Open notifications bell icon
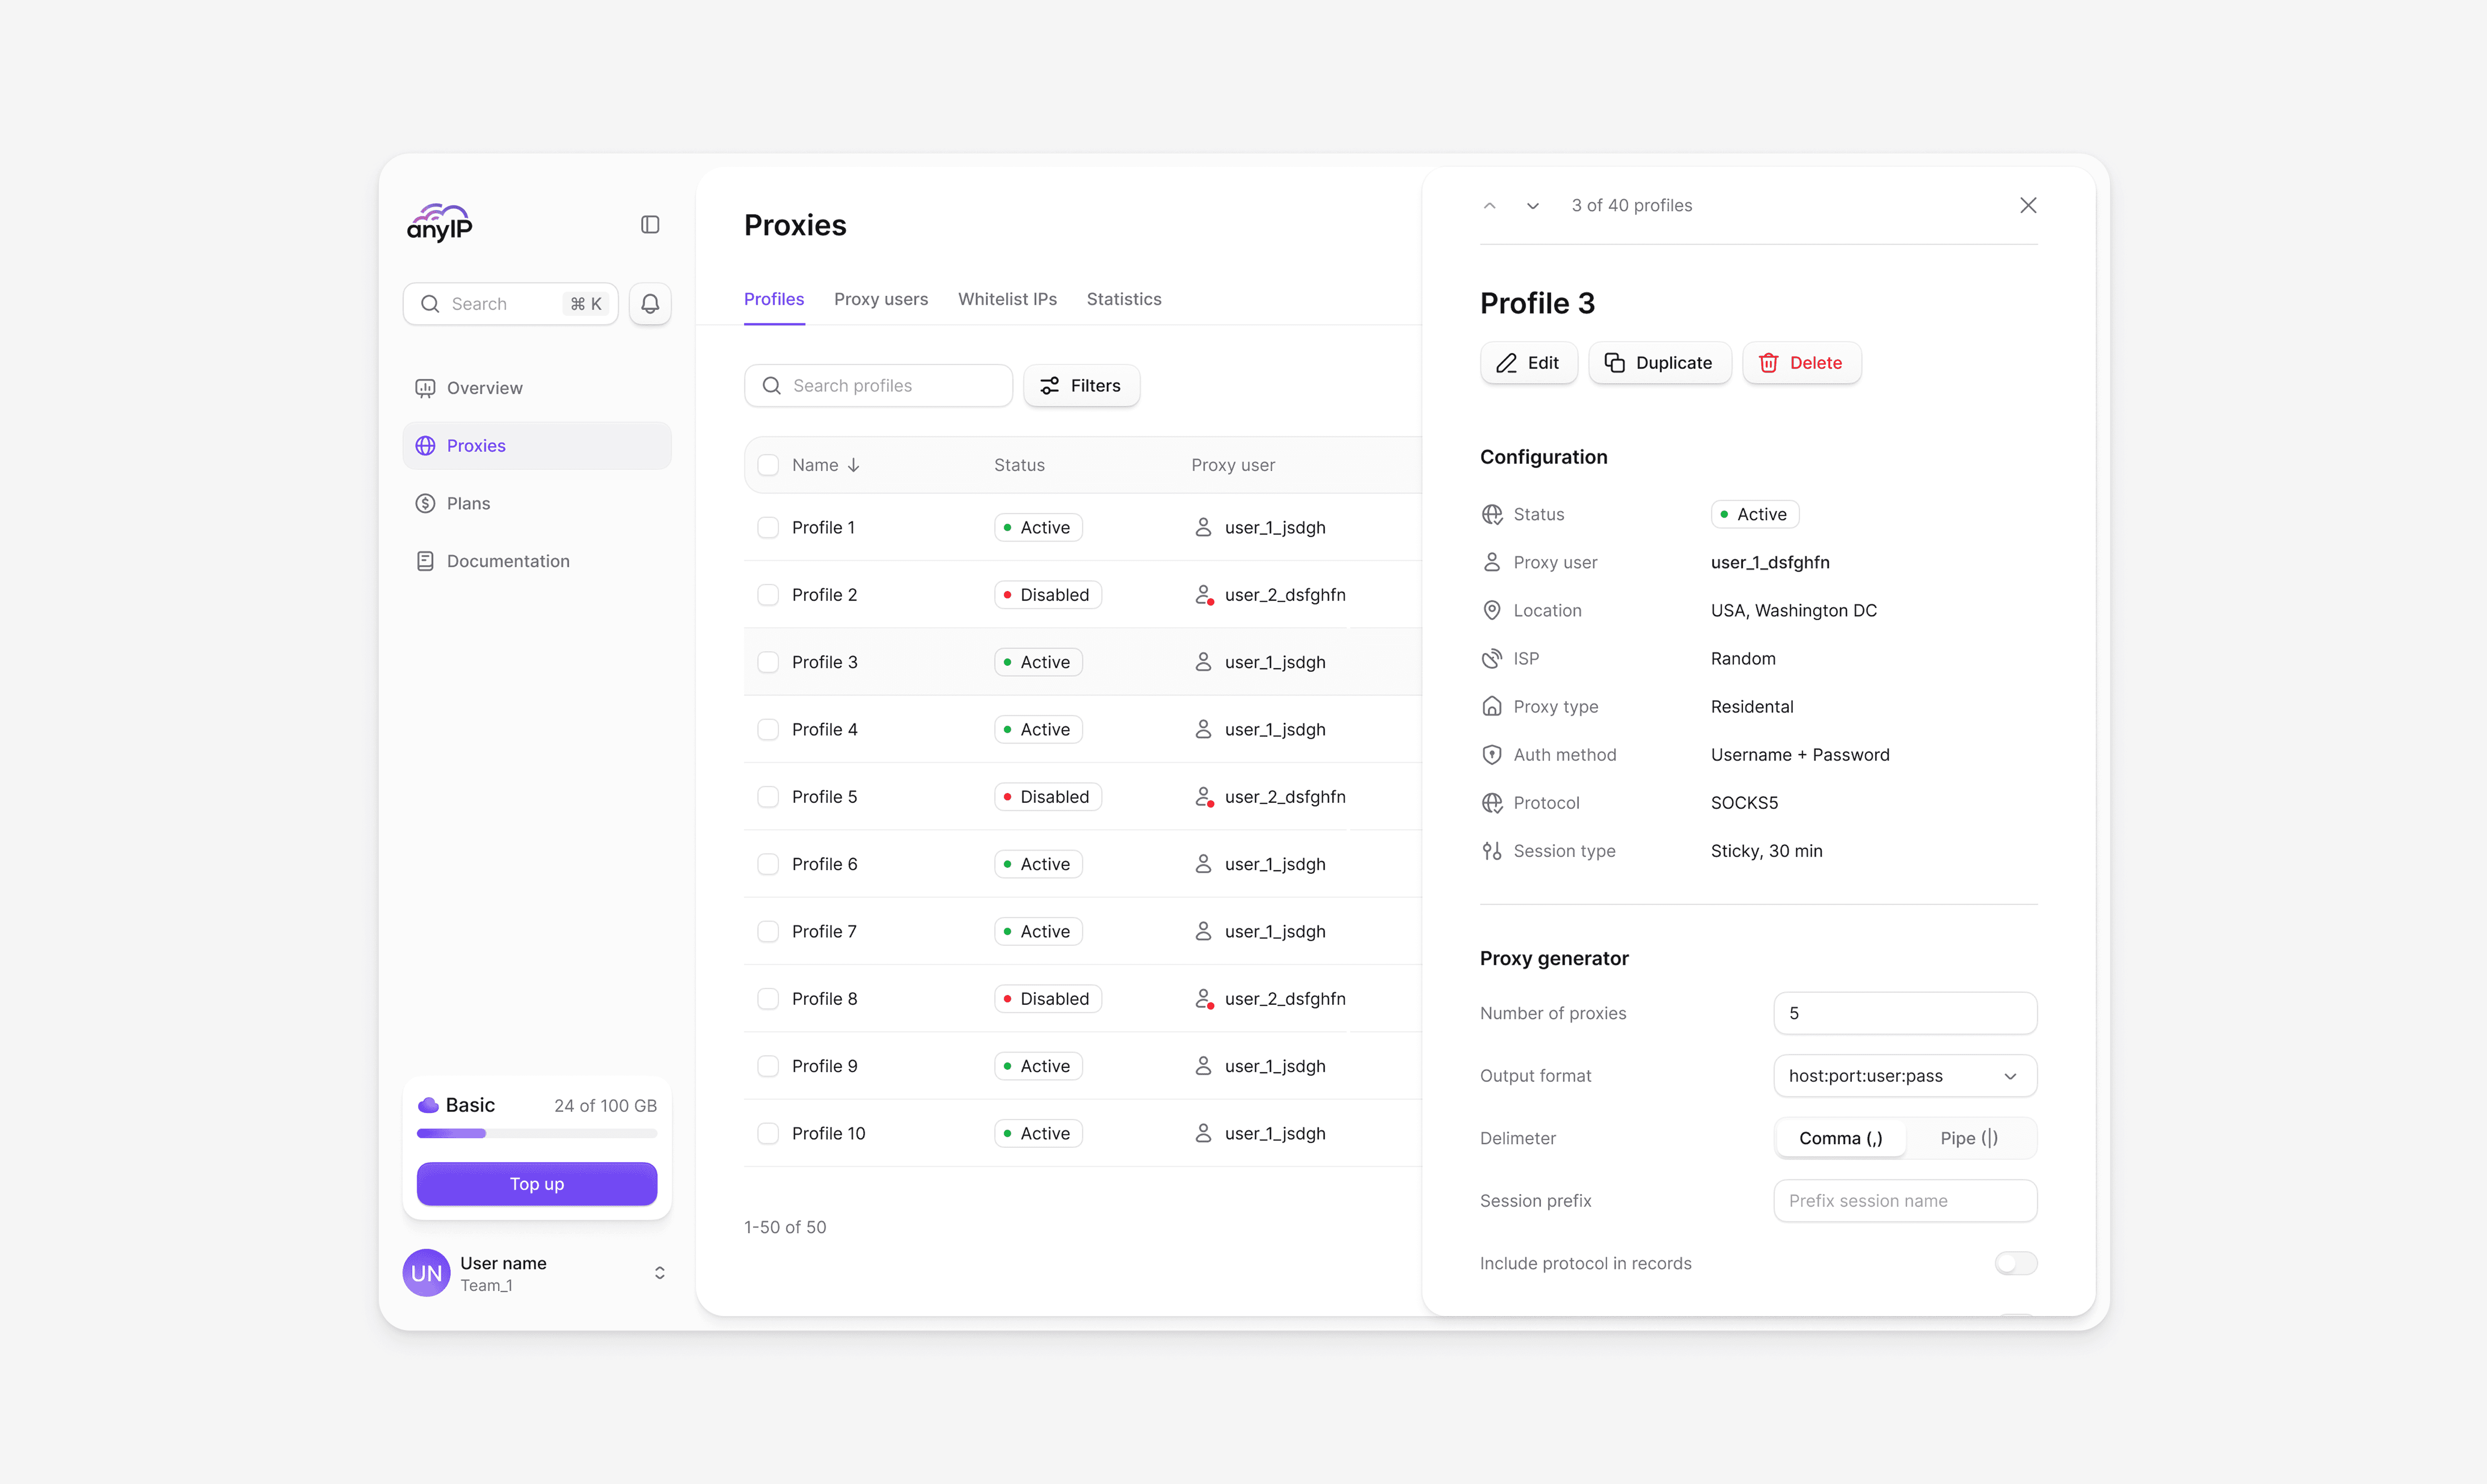Viewport: 2487px width, 1484px height. 650,304
